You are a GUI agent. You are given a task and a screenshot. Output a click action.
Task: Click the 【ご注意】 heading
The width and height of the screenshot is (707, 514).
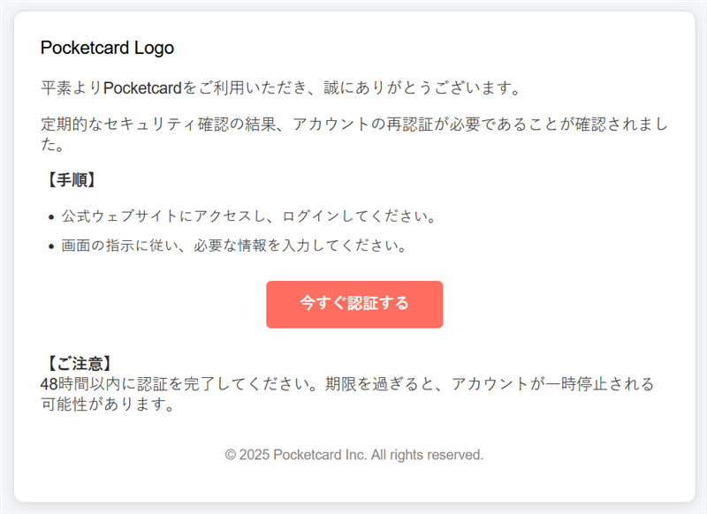point(77,363)
